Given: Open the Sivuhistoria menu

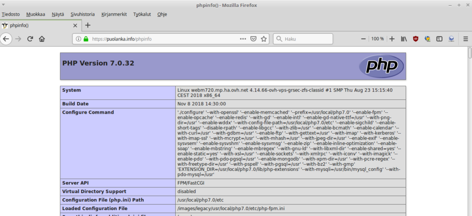Looking at the screenshot, I should 83,14.
